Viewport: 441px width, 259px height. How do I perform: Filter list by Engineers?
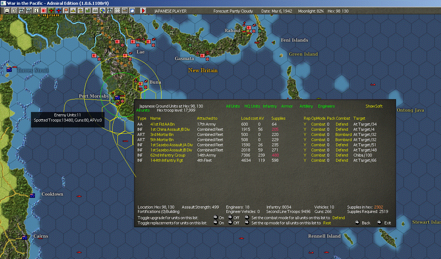326,106
